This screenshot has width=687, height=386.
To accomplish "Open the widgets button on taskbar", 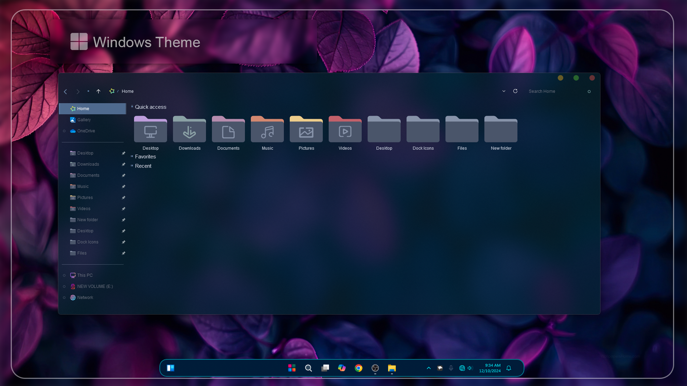I will click(x=171, y=368).
